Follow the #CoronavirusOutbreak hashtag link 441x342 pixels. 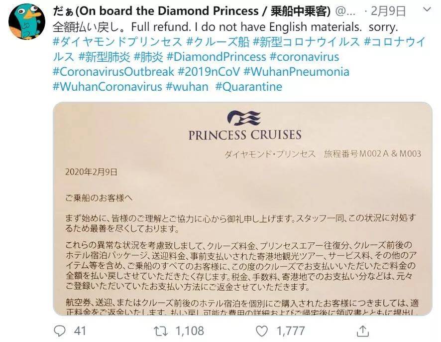point(113,72)
